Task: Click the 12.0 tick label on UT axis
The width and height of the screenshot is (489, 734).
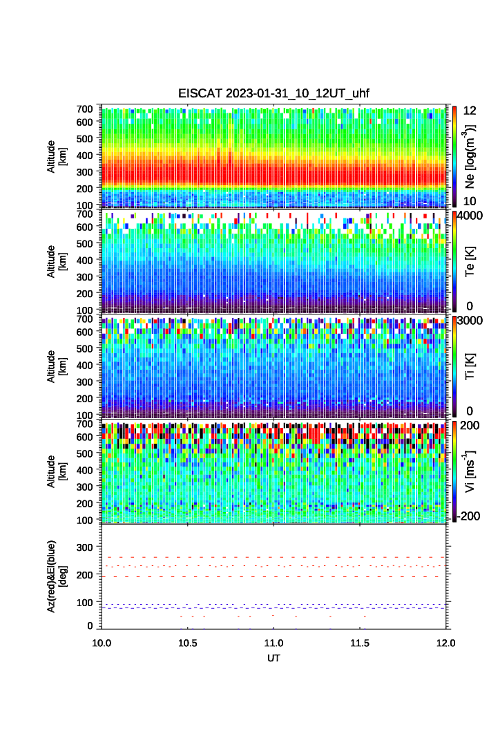Action: pyautogui.click(x=445, y=643)
